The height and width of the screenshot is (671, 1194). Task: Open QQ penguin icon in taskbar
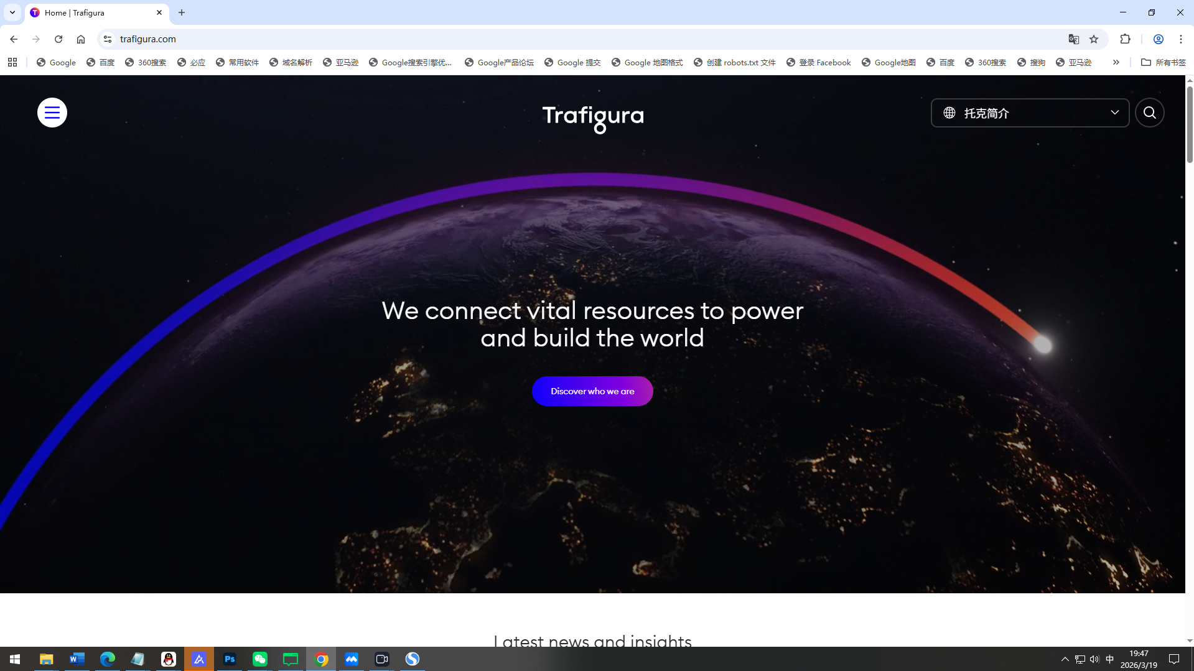(168, 659)
